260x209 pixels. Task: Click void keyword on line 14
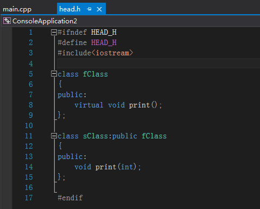[83, 167]
